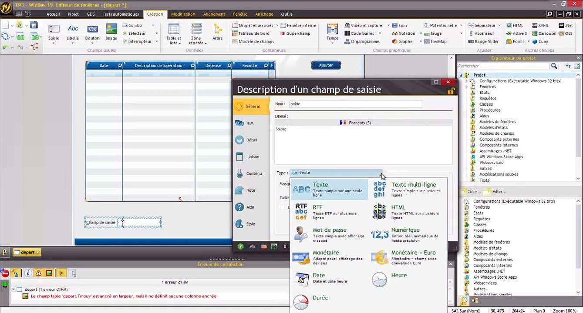Insert a Graphe chart control
The height and width of the screenshot is (313, 583).
tap(402, 42)
